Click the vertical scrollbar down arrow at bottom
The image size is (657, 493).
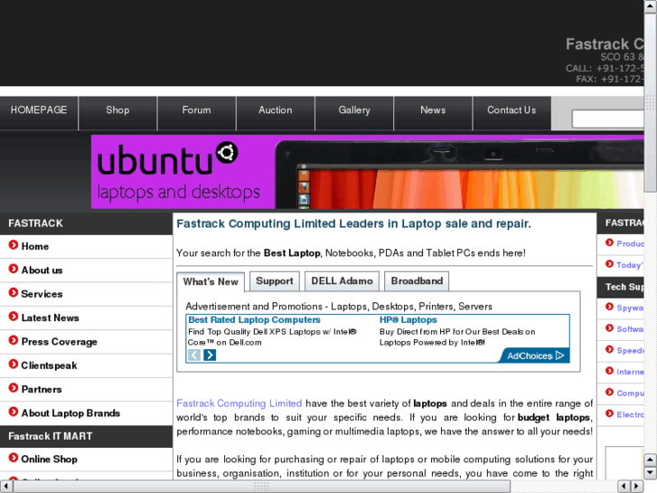[651, 473]
